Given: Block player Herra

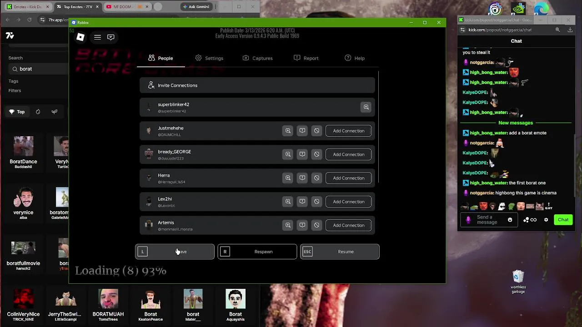Looking at the screenshot, I should (x=317, y=178).
